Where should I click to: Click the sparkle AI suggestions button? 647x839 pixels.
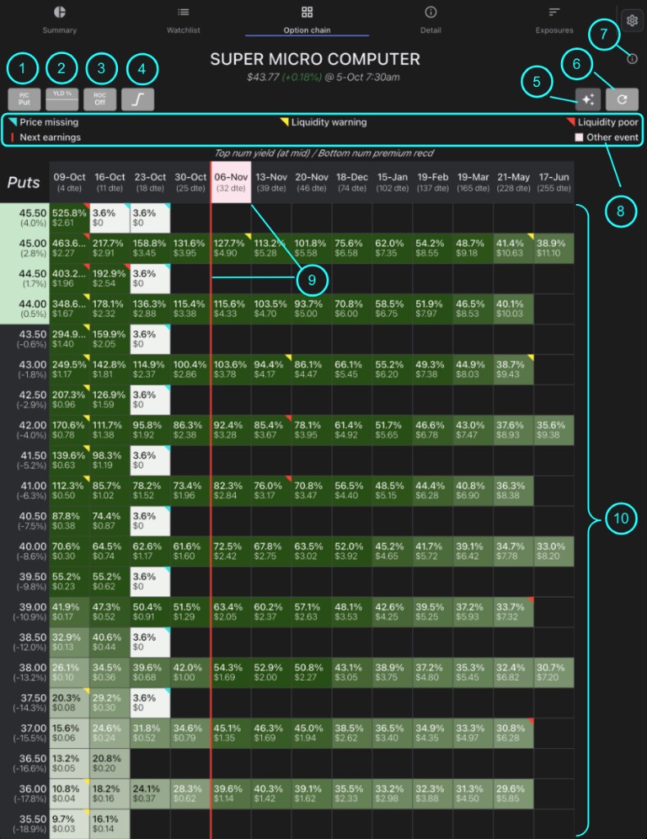[588, 99]
